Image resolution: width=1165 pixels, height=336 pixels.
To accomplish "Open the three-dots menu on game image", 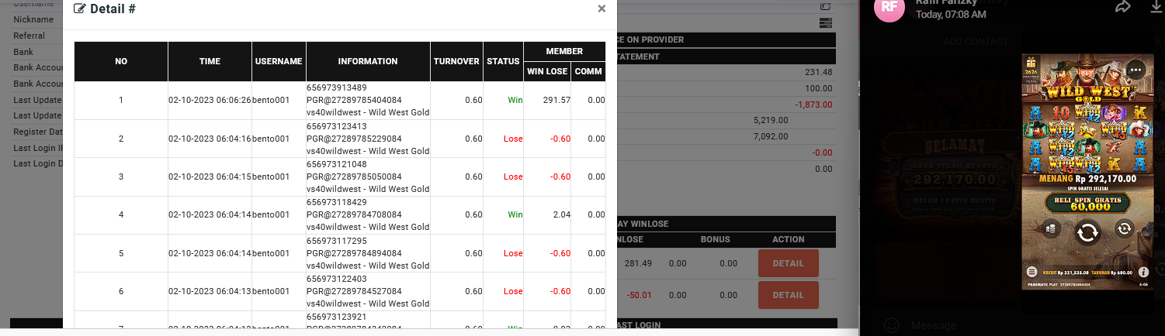I will (1136, 70).
